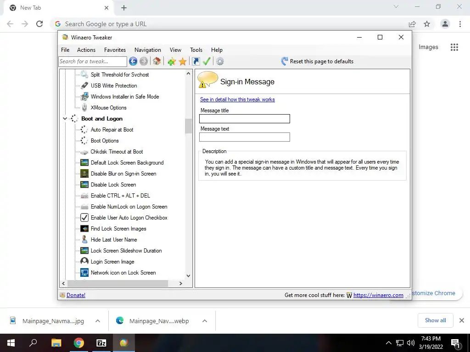
Task: Click the Find Lock Screen Images icon
Action: [x=84, y=229]
